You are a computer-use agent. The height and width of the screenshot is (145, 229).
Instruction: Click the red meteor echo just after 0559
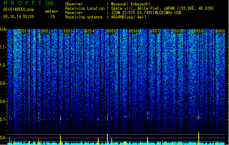pos(199,116)
